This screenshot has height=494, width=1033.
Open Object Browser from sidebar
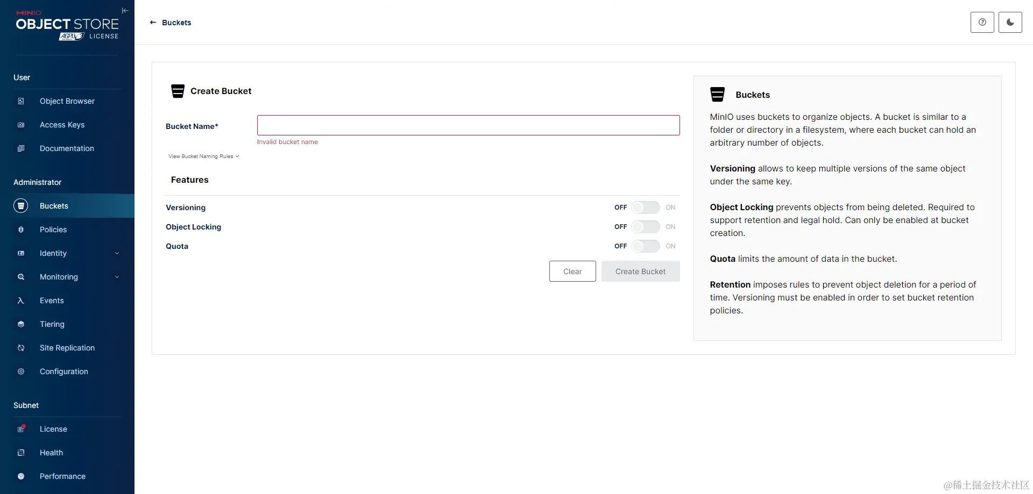[x=67, y=101]
